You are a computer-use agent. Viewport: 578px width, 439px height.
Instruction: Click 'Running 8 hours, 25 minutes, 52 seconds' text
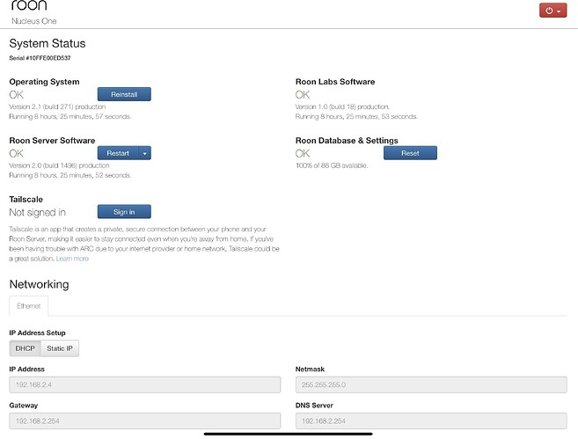pos(70,175)
